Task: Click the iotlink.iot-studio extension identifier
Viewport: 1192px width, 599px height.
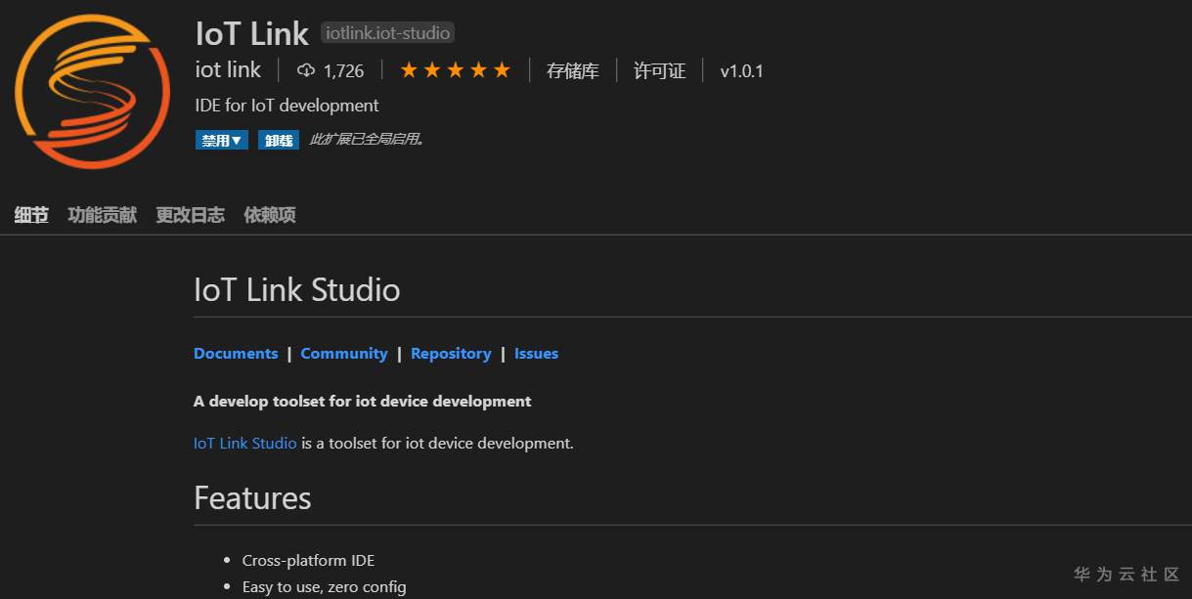Action: coord(387,33)
